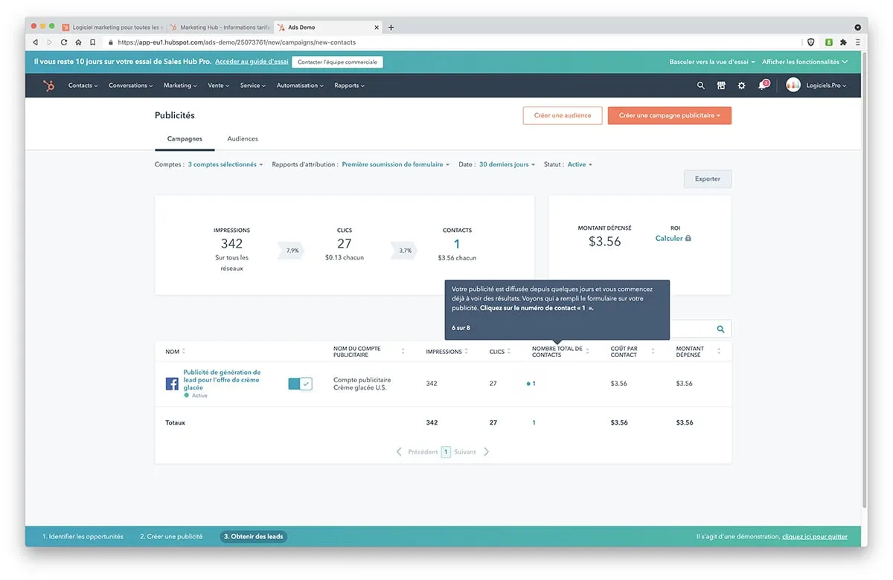Click the Brave shield icon
The image size is (893, 580).
pos(810,42)
